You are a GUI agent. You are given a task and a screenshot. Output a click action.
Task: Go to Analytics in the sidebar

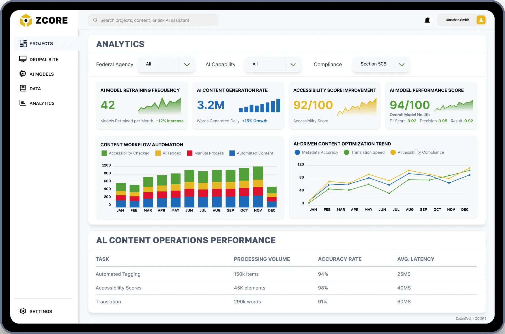click(42, 103)
